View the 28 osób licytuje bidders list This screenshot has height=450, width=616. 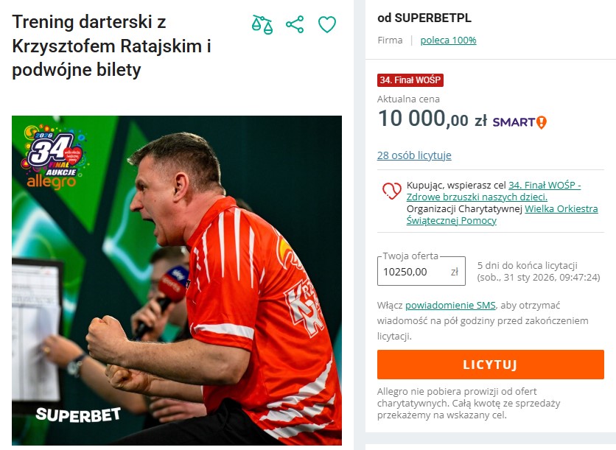414,155
